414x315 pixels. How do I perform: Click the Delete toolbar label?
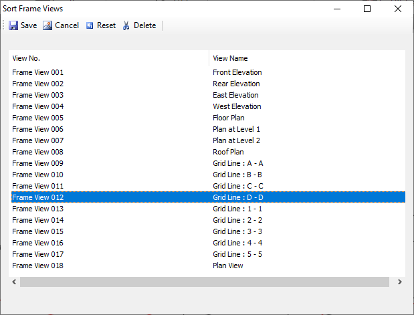[144, 25]
